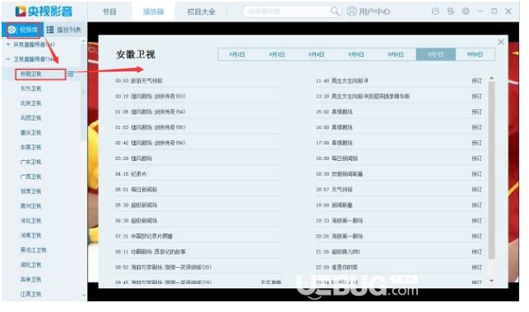Click the 07:31 program entry
The height and width of the screenshot is (312, 529).
144,236
